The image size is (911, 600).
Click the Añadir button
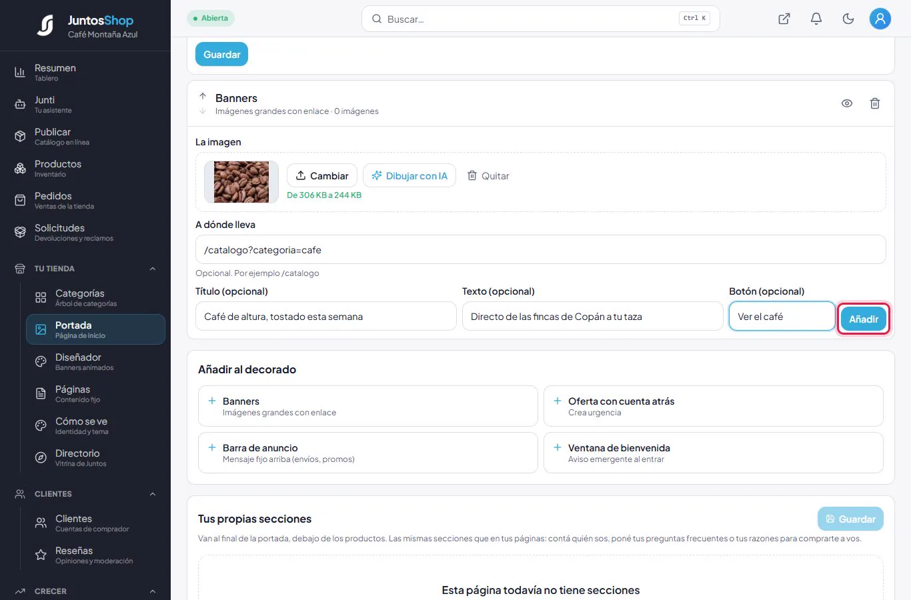[x=864, y=319]
